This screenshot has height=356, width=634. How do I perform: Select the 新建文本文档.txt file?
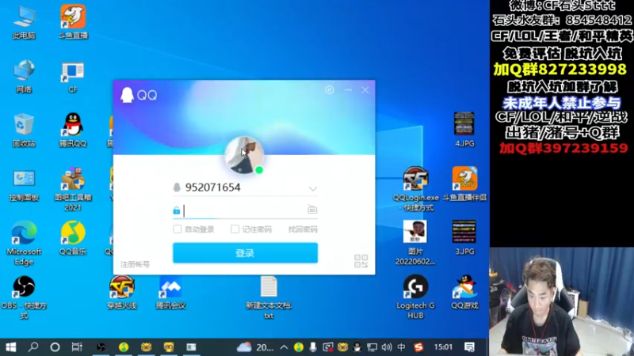(269, 297)
